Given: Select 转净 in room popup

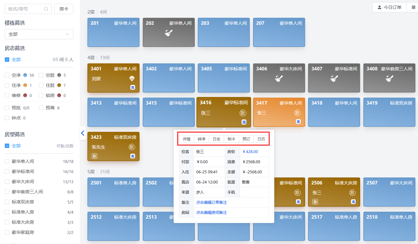Looking at the screenshot, I should click(x=202, y=139).
